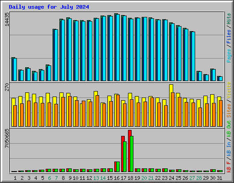Click the orange sites bar for day 11
Screen dimensions: 234x183
84,113
